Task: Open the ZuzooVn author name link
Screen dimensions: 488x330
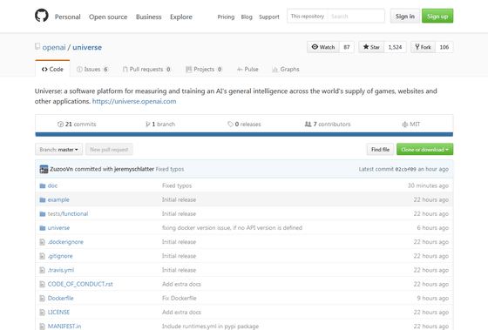Action: click(61, 169)
